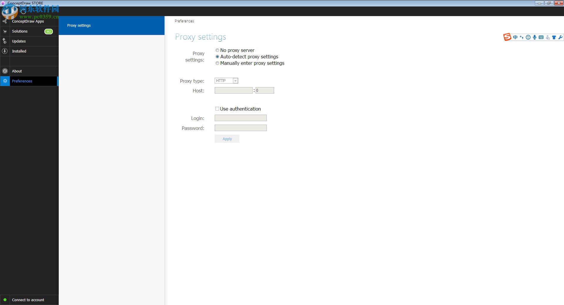Click the proxy Host address field
This screenshot has width=564, height=305.
point(234,90)
